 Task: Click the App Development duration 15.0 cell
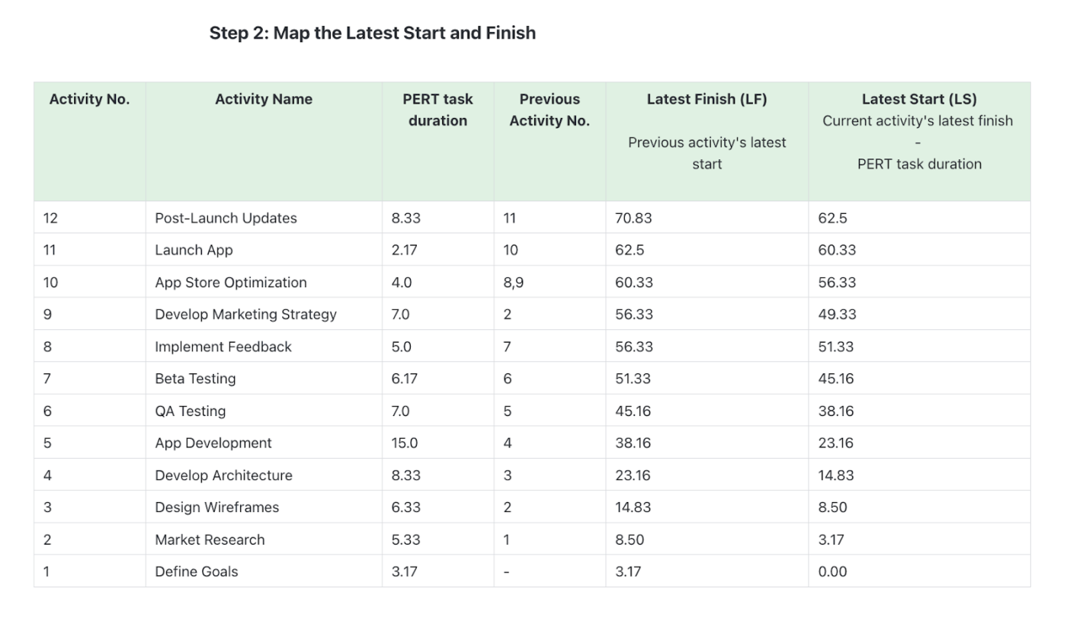coord(438,443)
